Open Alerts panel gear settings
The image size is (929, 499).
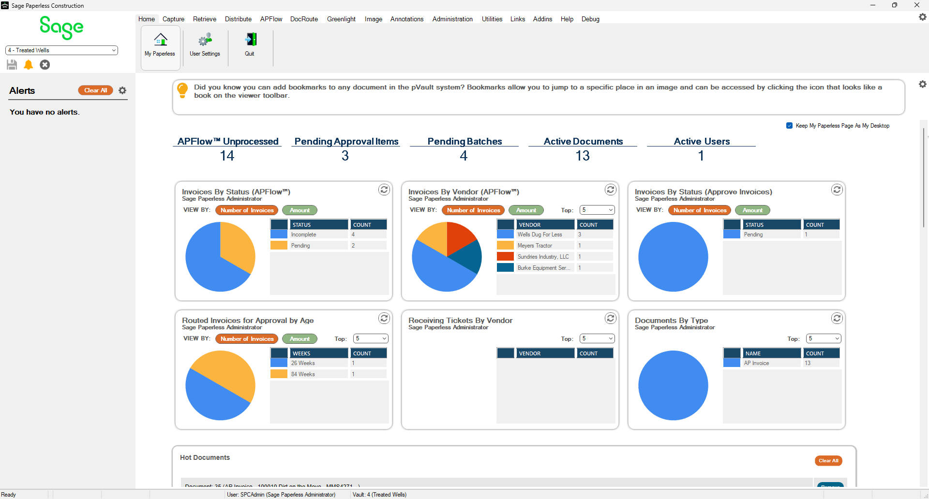(122, 90)
